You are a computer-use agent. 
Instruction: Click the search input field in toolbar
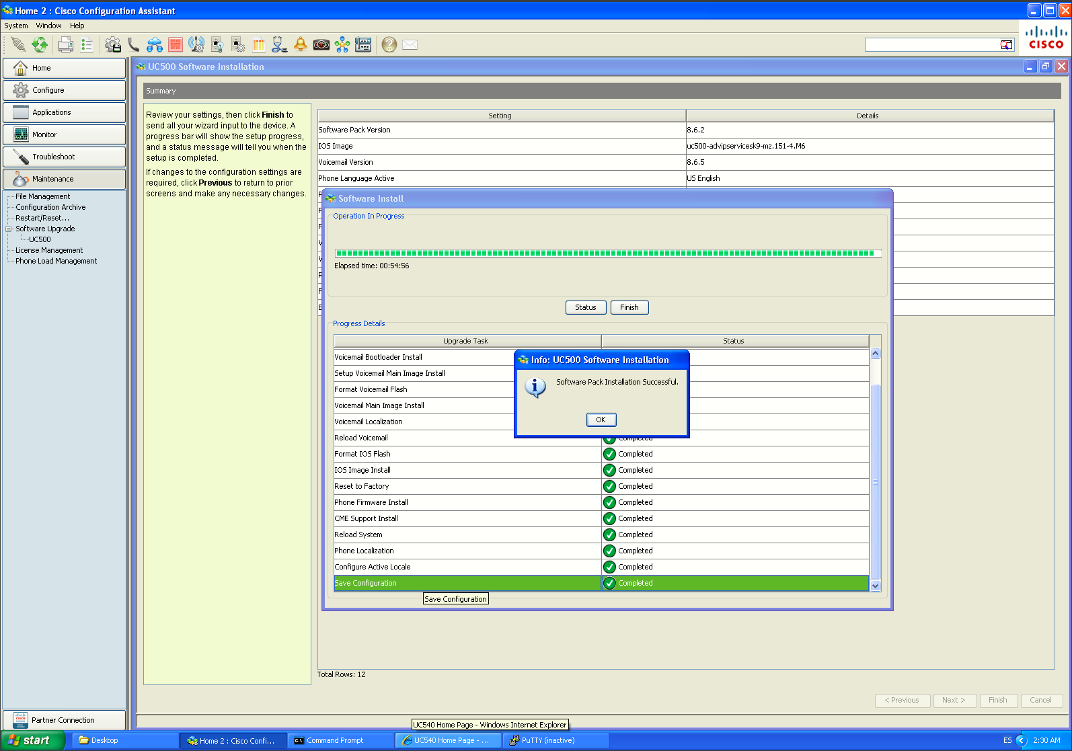coord(932,45)
